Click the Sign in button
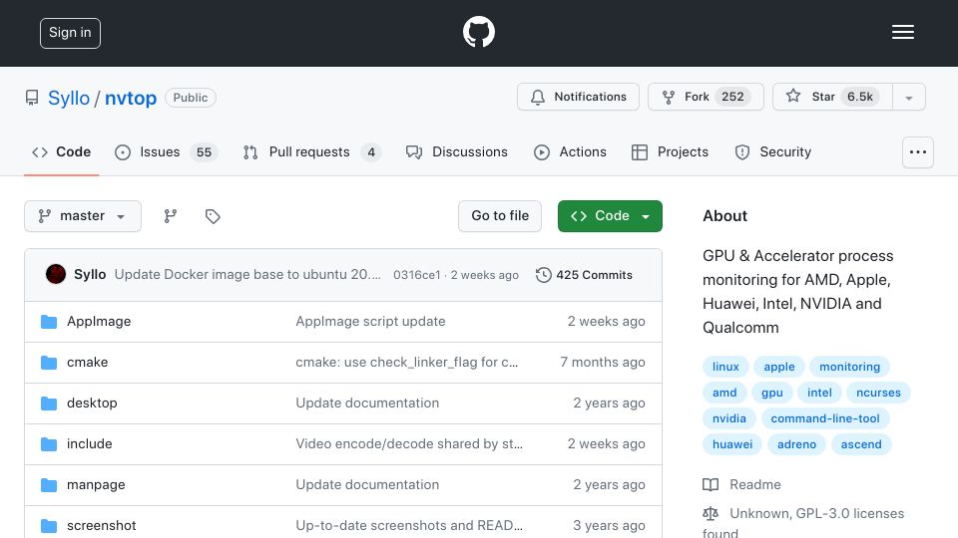The width and height of the screenshot is (958, 538). pos(70,33)
